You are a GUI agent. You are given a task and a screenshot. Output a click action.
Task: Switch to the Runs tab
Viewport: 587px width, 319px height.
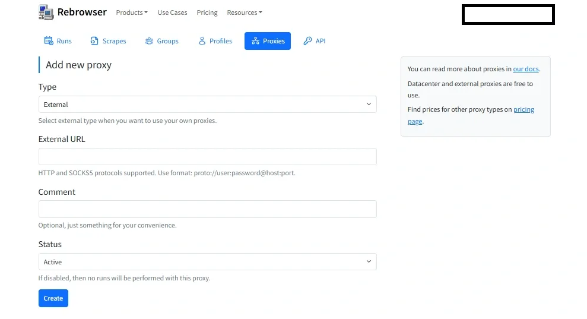point(58,41)
